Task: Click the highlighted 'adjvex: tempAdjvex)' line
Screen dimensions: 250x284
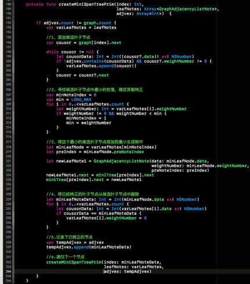Action: click(x=128, y=271)
